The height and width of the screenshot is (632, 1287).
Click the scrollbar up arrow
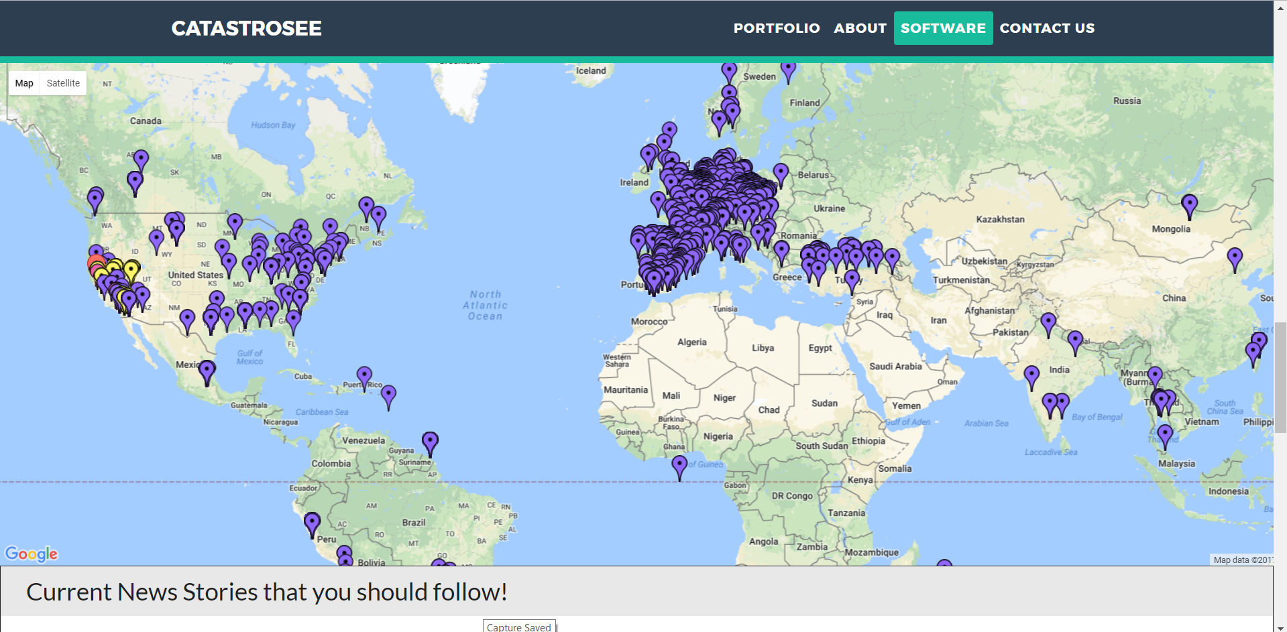(x=1280, y=5)
